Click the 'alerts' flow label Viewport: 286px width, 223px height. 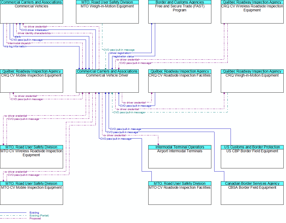(17, 36)
